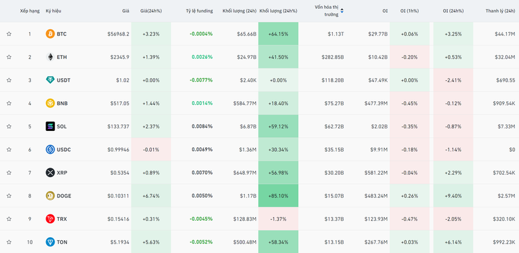The width and height of the screenshot is (519, 253).
Task: Click the Dogecoin icon
Action: tap(50, 196)
